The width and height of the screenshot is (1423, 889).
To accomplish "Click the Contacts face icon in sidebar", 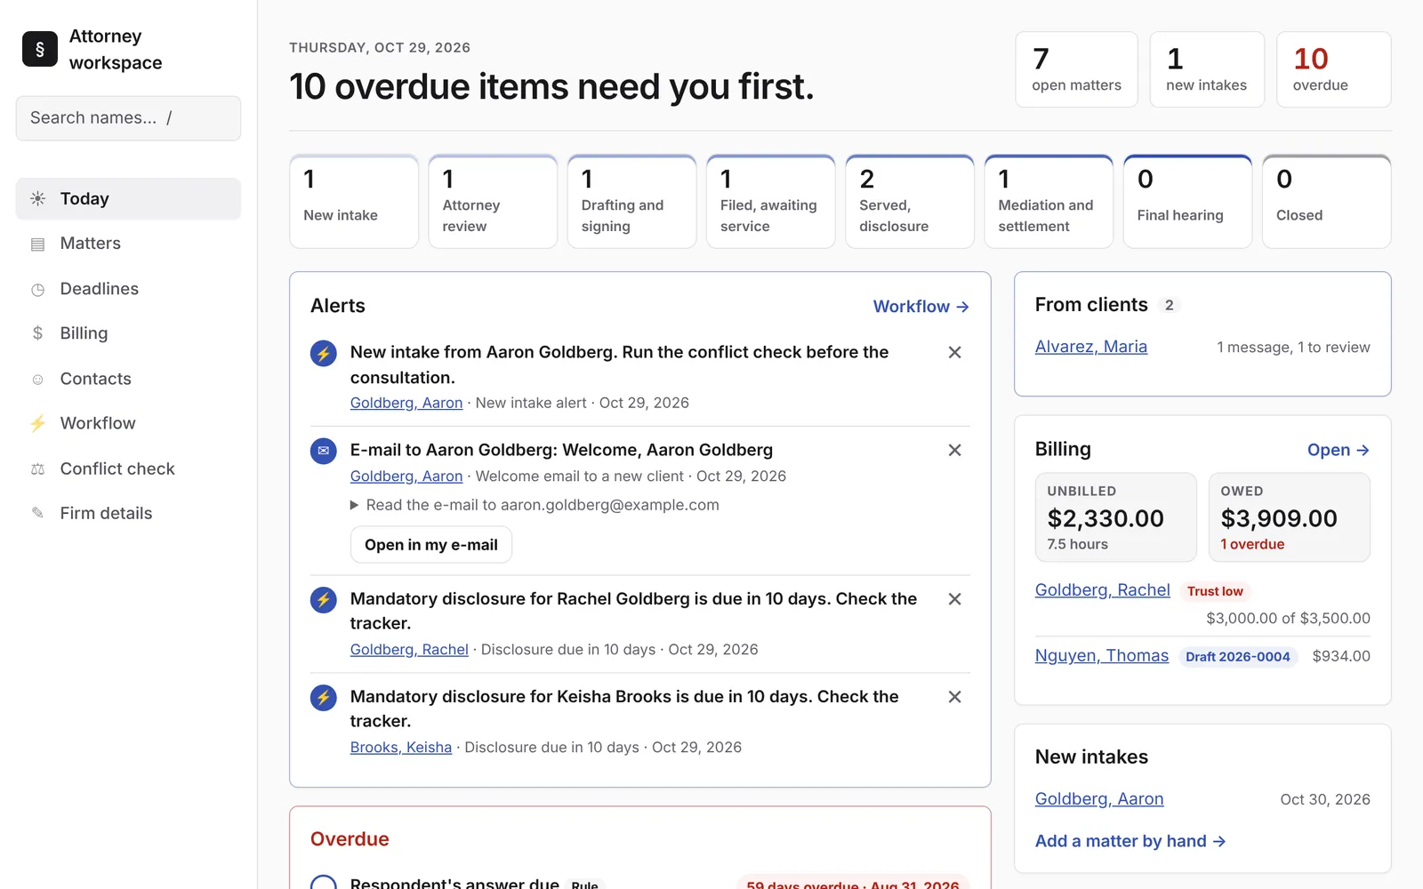I will (x=37, y=379).
